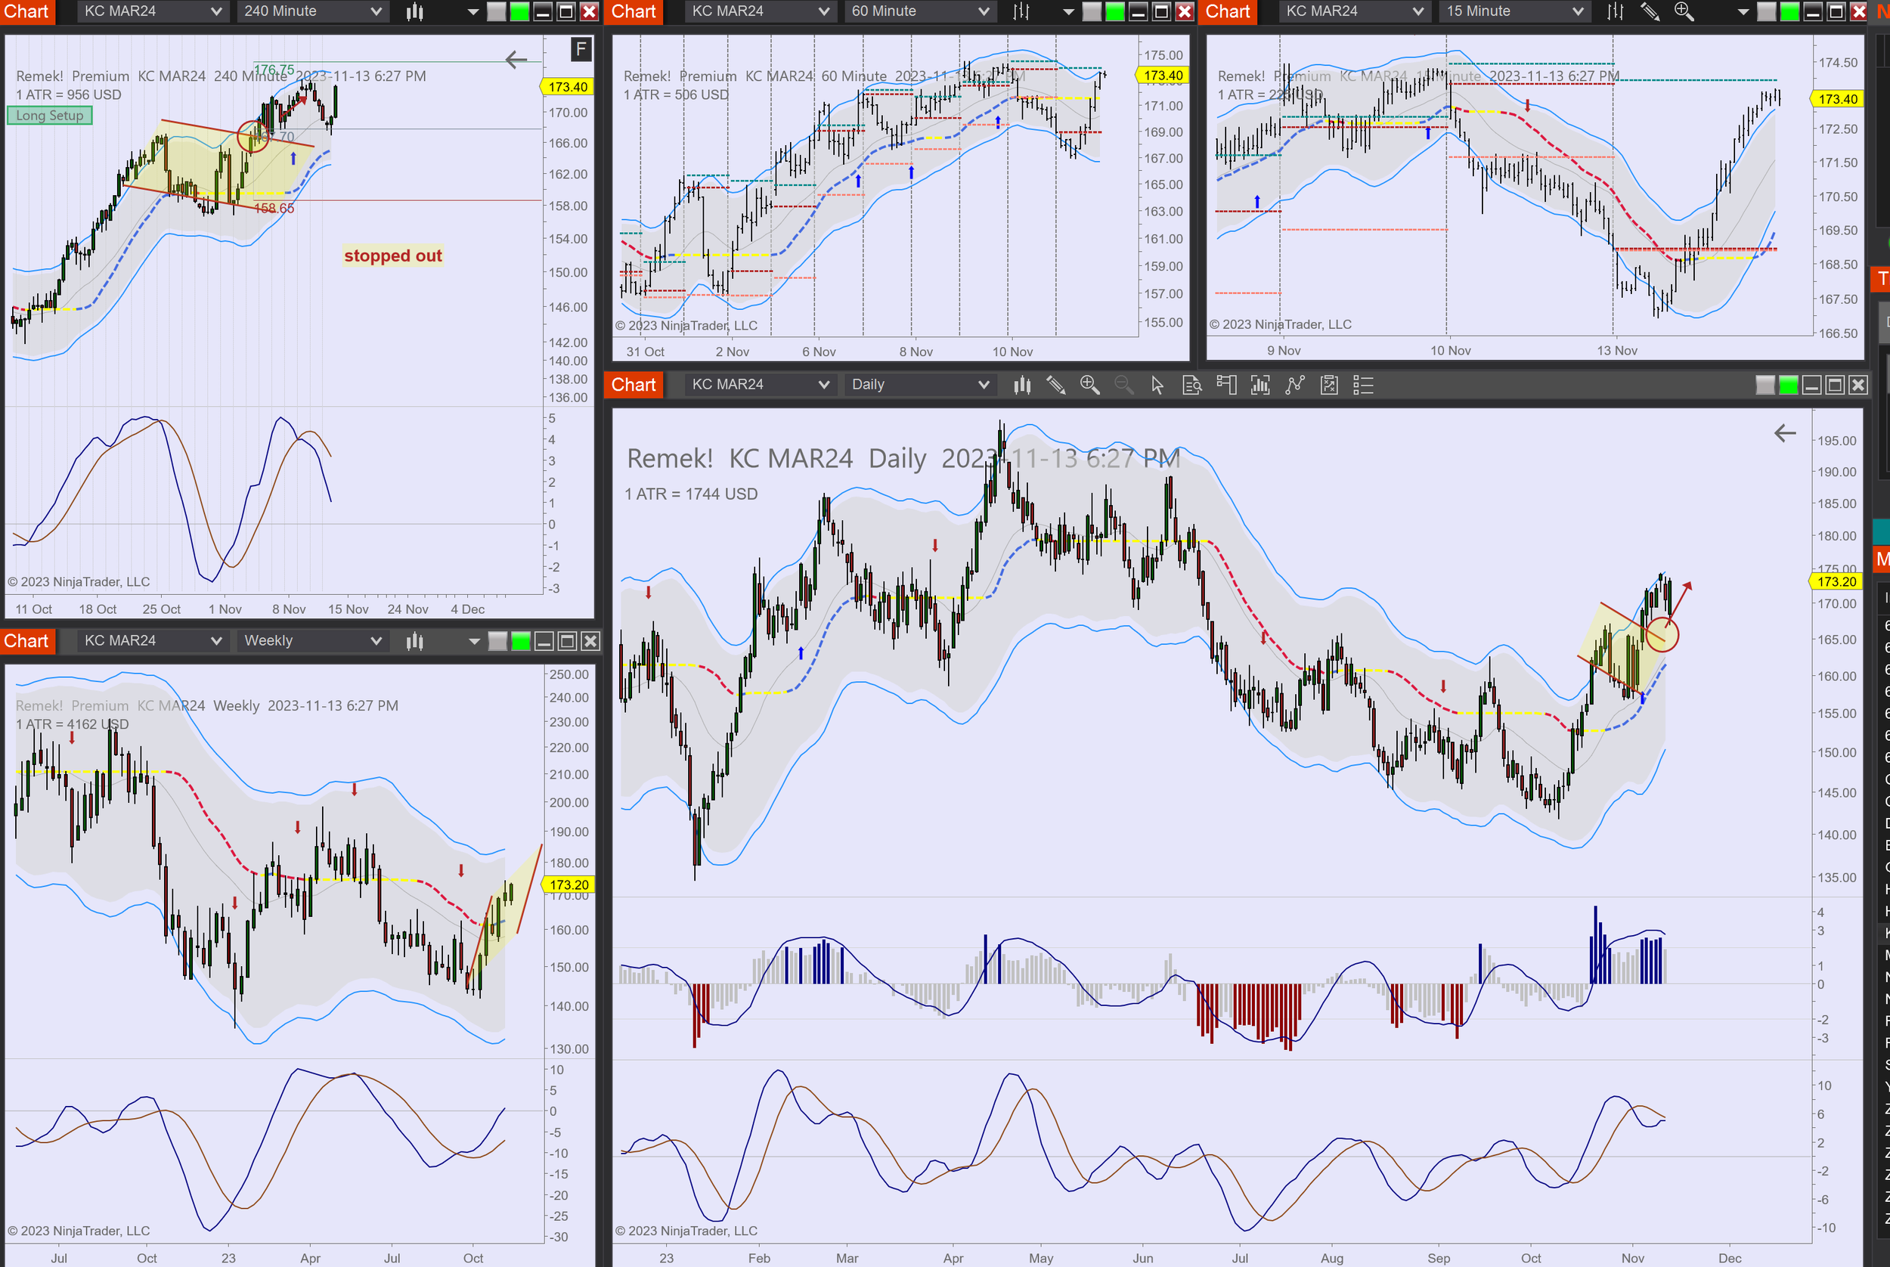Open Strategies icon in Daily toolbar
This screenshot has height=1267, width=1890.
[x=1294, y=386]
